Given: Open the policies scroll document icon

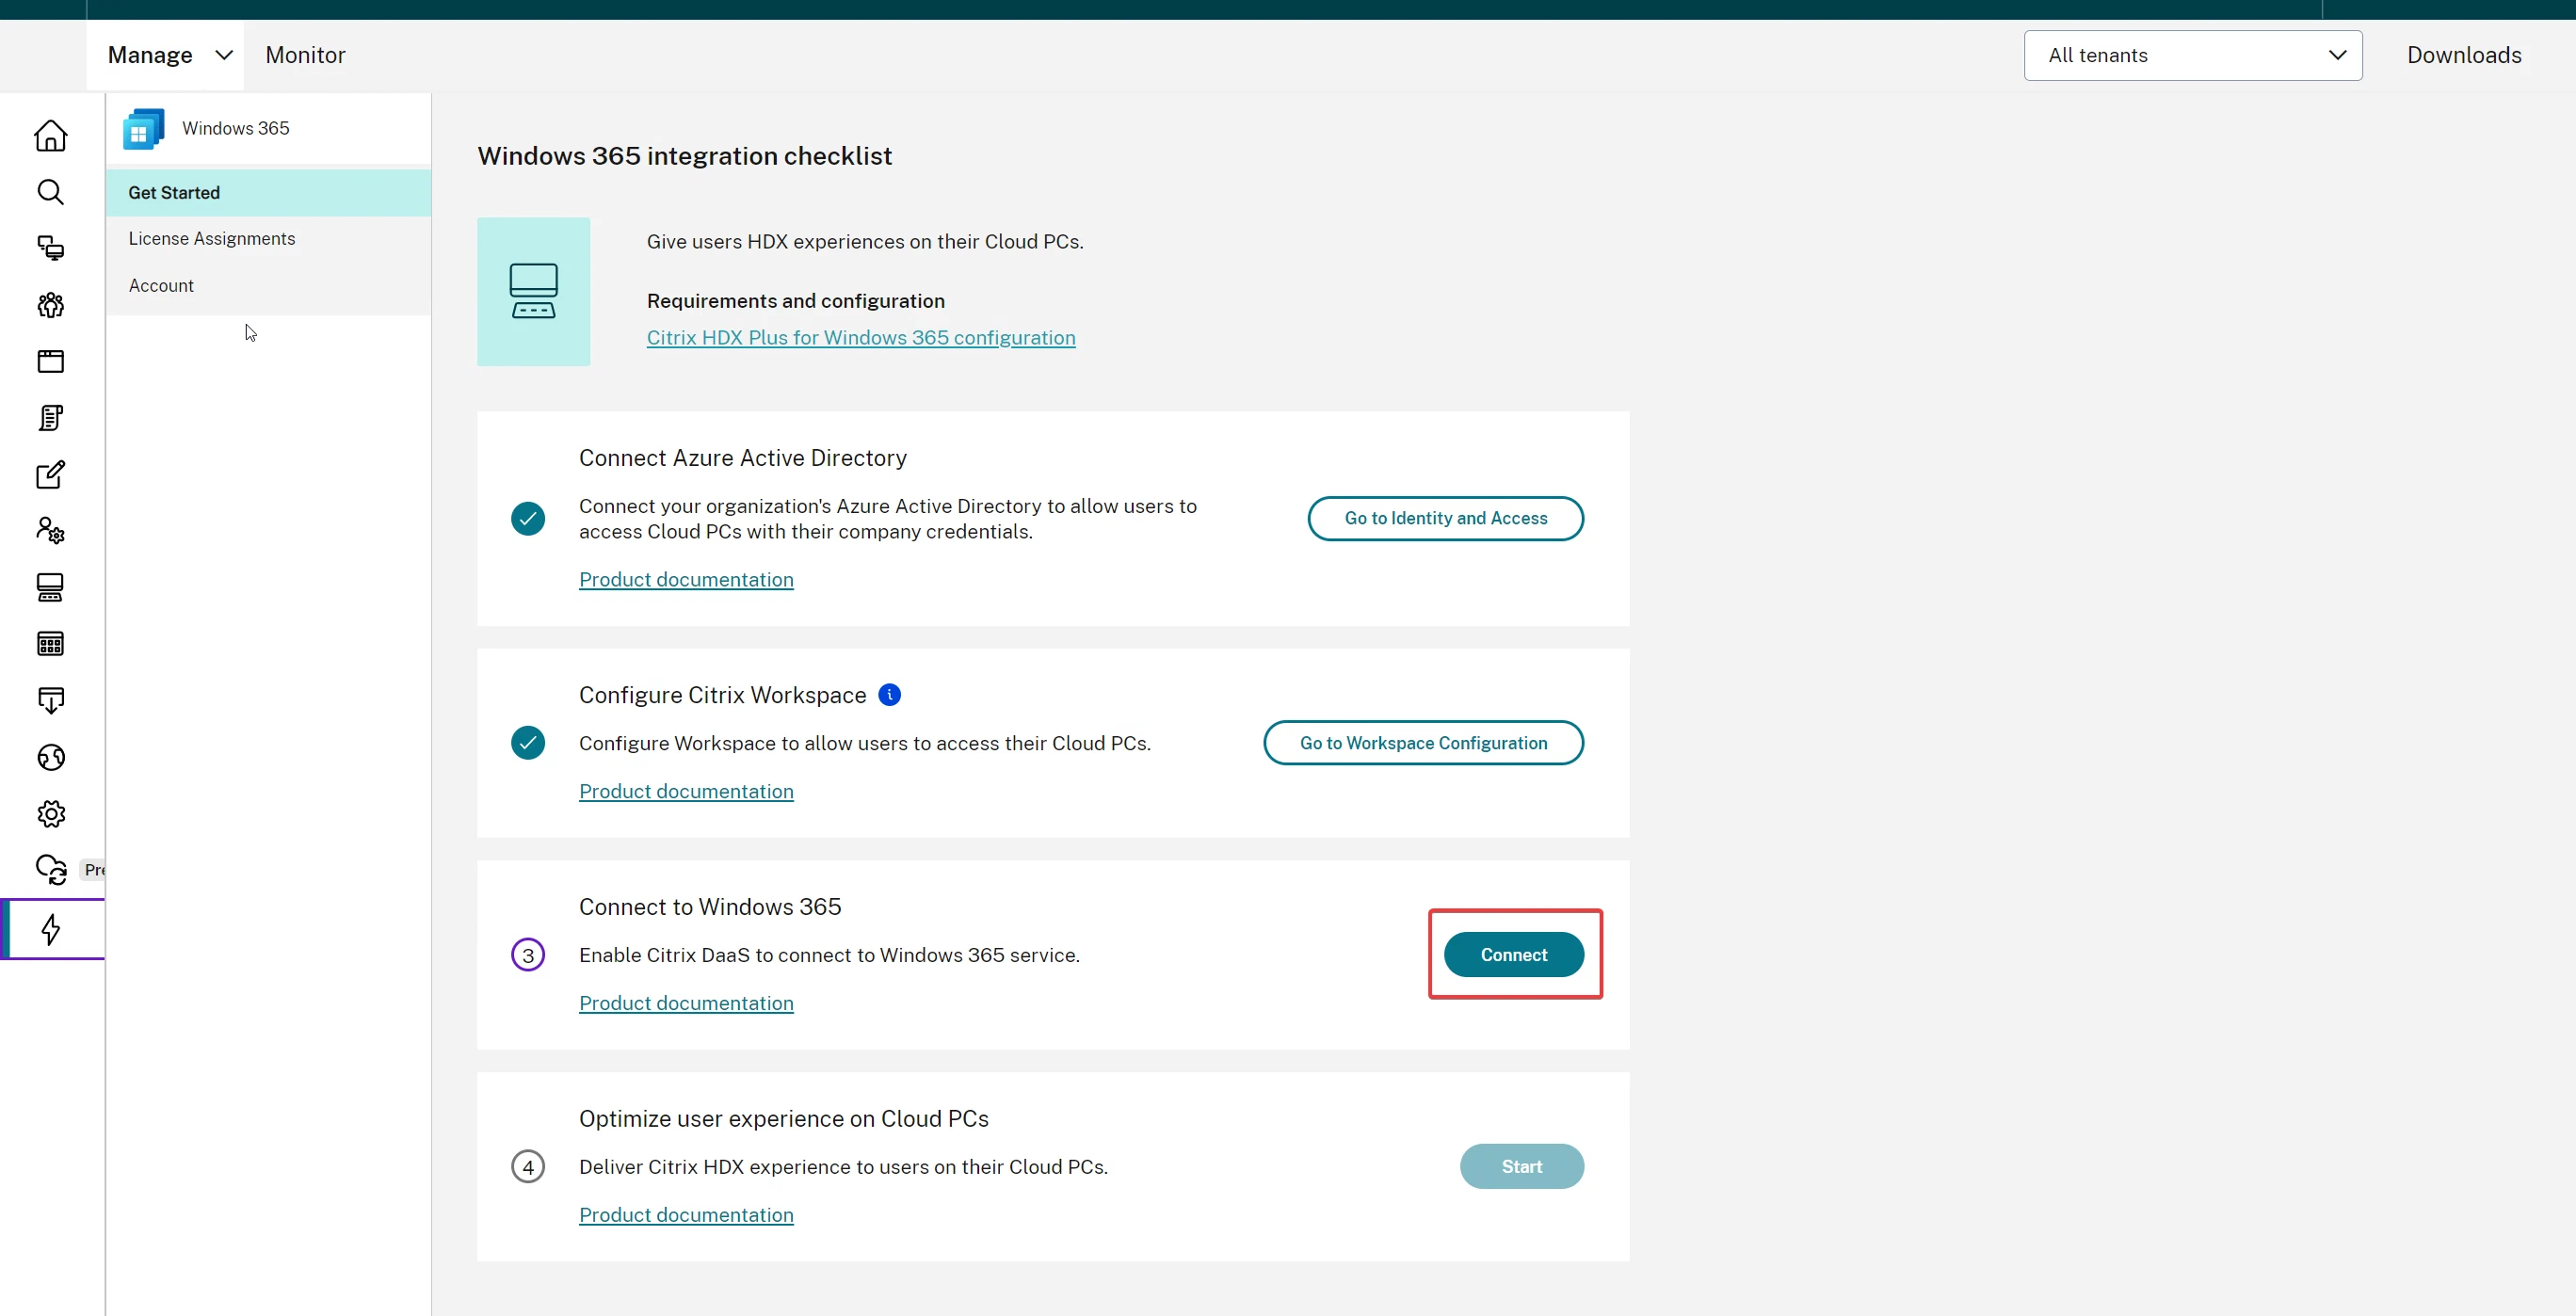Looking at the screenshot, I should (50, 418).
